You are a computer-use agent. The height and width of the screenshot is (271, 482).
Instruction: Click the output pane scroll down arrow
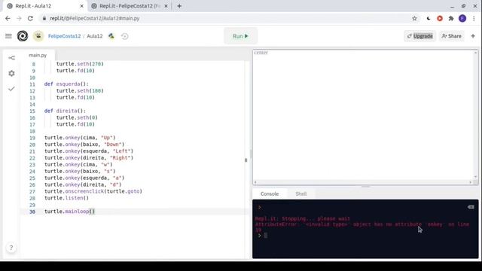[475, 177]
